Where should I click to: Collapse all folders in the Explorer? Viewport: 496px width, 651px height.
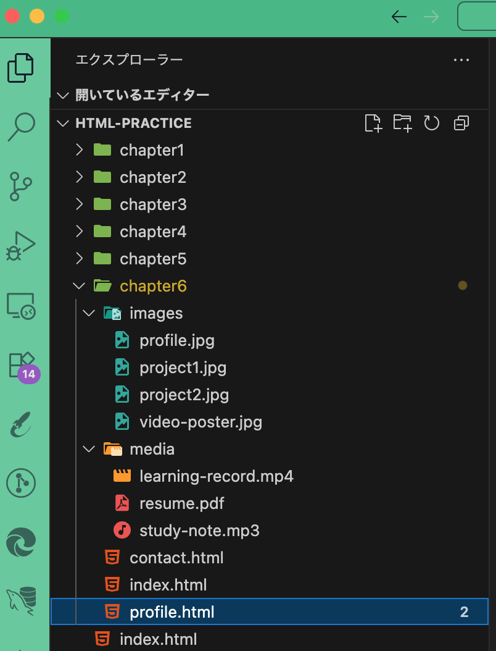(x=461, y=123)
